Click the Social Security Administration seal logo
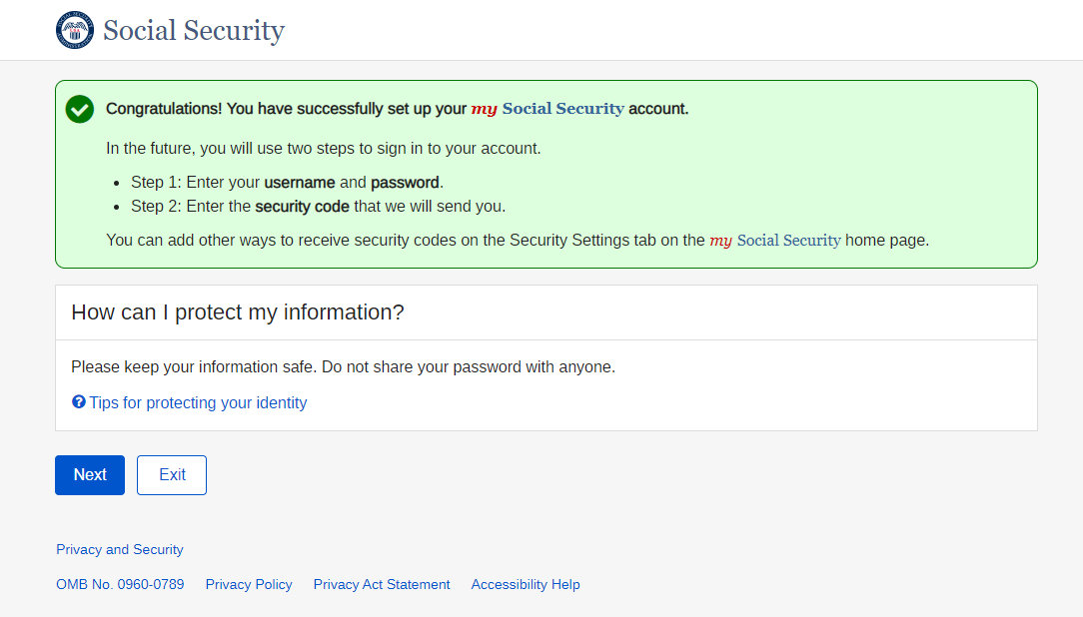Viewport: 1083px width, 617px height. click(x=75, y=30)
